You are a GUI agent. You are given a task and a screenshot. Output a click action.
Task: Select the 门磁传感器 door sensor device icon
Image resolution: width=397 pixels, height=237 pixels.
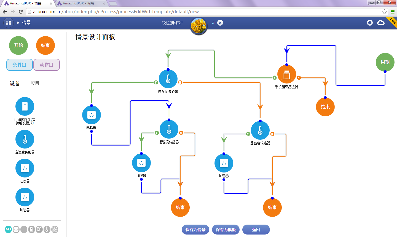coord(25,106)
